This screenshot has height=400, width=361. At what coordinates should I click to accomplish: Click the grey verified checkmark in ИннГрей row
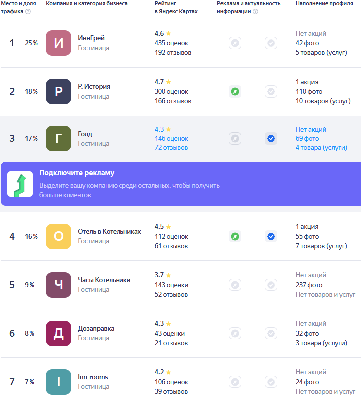click(x=271, y=43)
